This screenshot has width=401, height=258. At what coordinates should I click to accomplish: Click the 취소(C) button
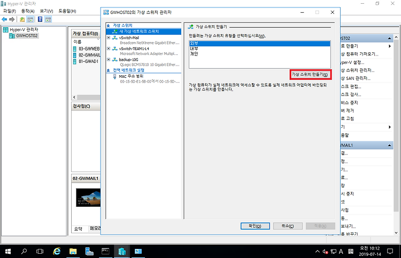(288, 226)
